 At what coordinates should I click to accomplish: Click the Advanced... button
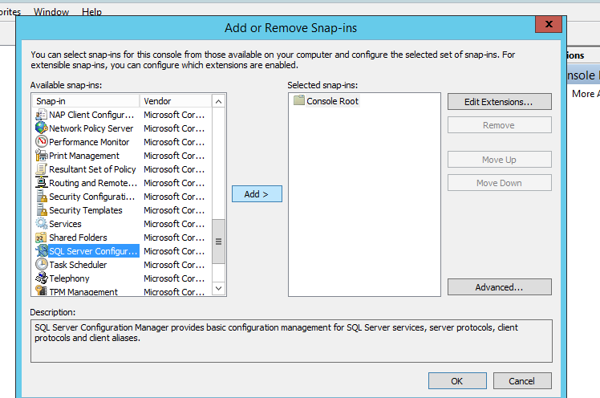pos(500,287)
